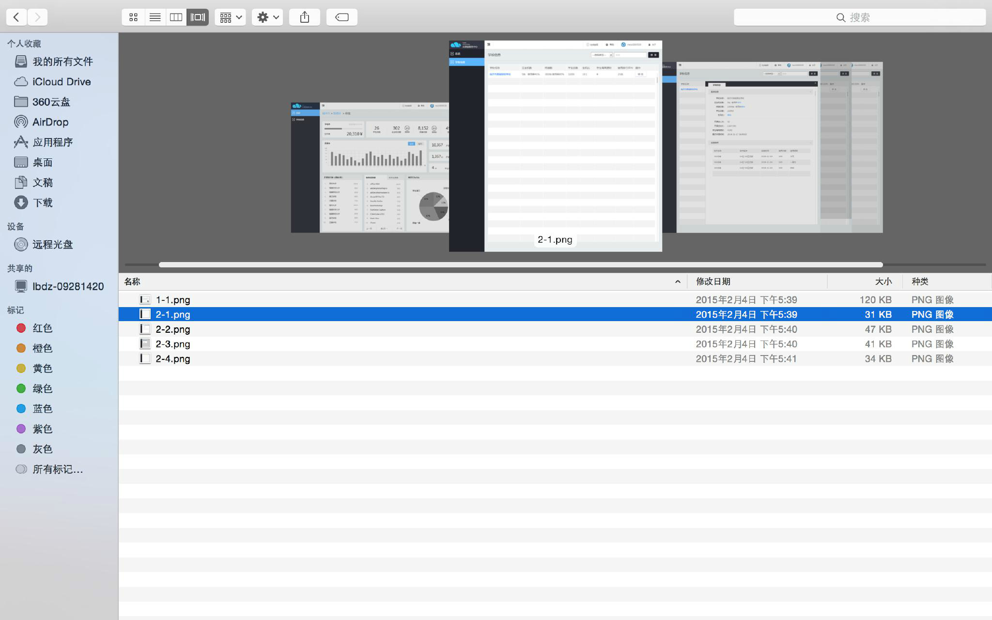Screen dimensions: 992x620
Task: Navigate back using left arrow button
Action: pyautogui.click(x=15, y=16)
